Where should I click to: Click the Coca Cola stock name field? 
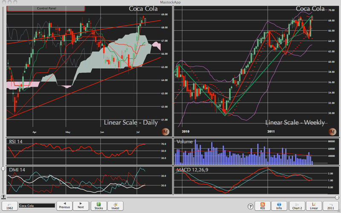coord(37,206)
